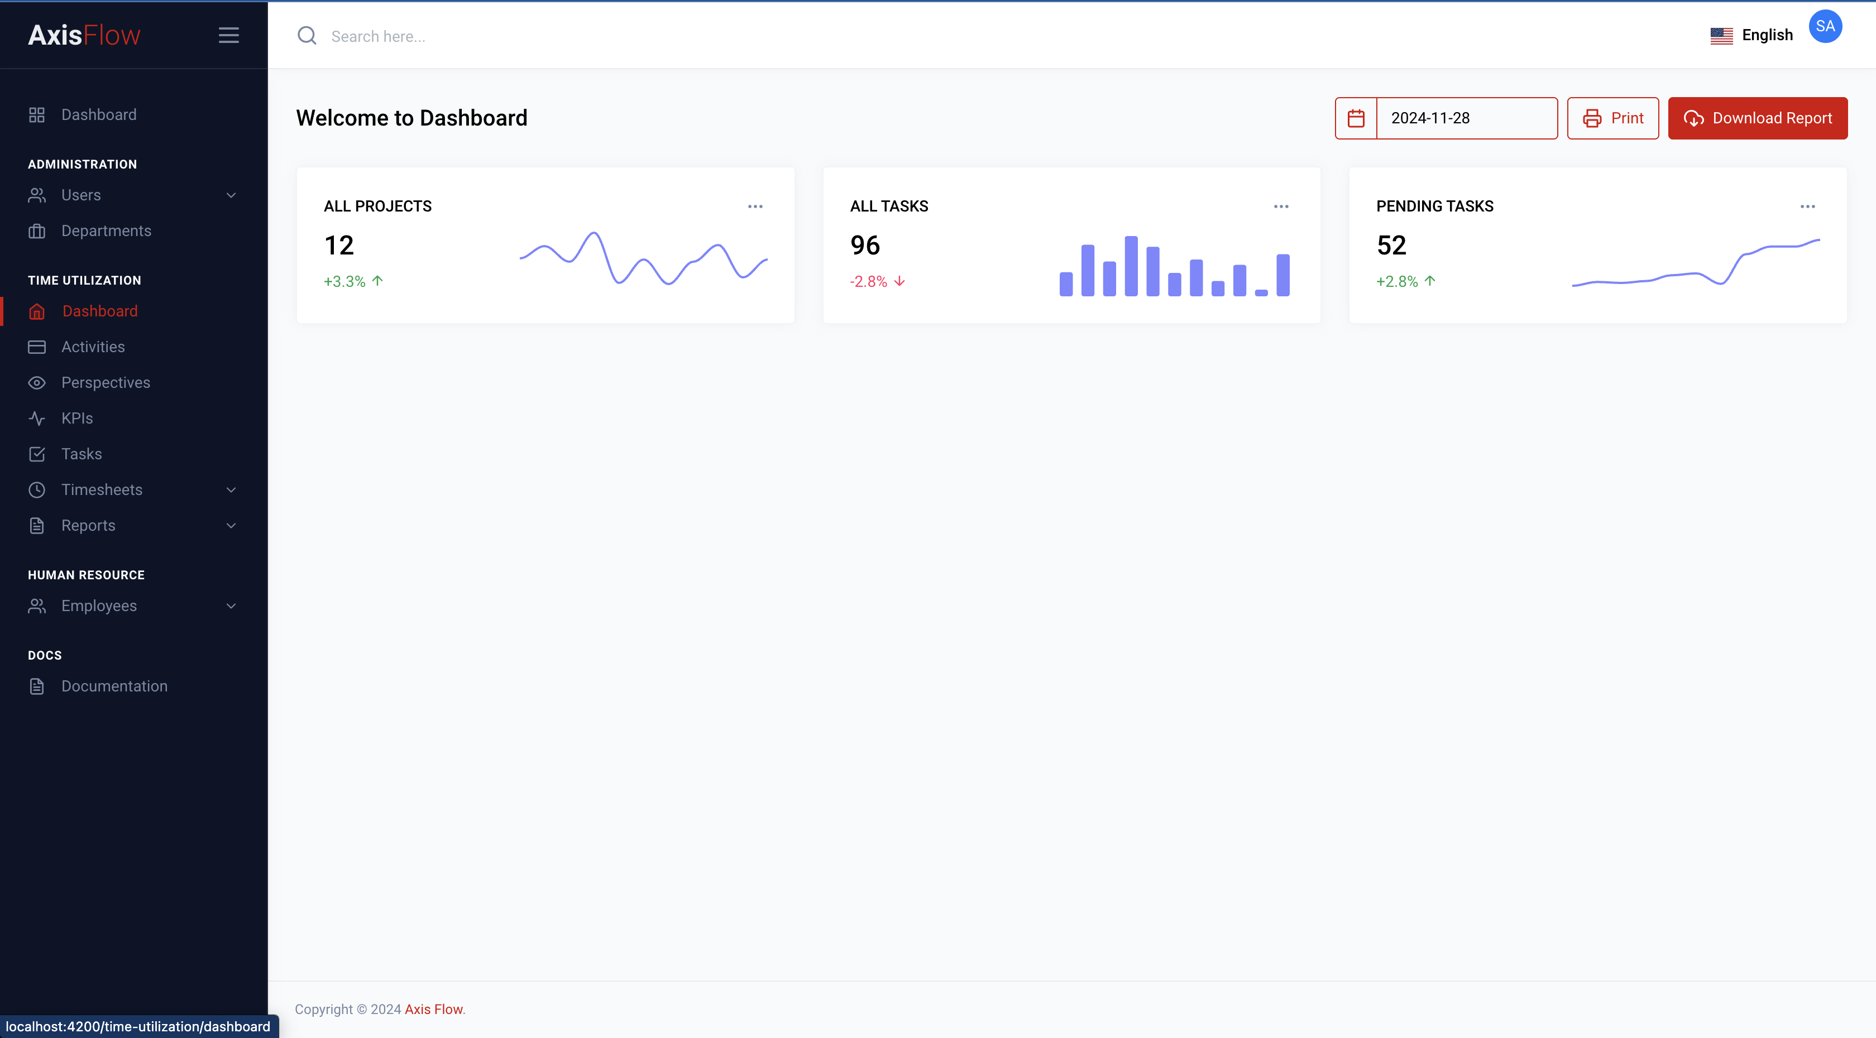Toggle the sidebar with the hamburger icon
The image size is (1876, 1038).
229,35
